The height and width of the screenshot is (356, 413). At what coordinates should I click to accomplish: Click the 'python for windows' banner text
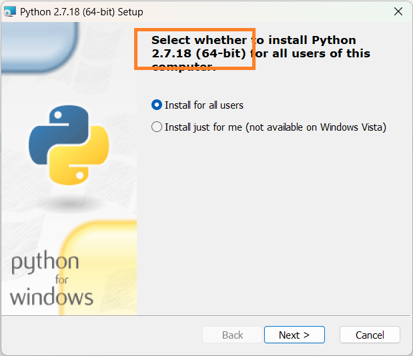click(x=51, y=278)
